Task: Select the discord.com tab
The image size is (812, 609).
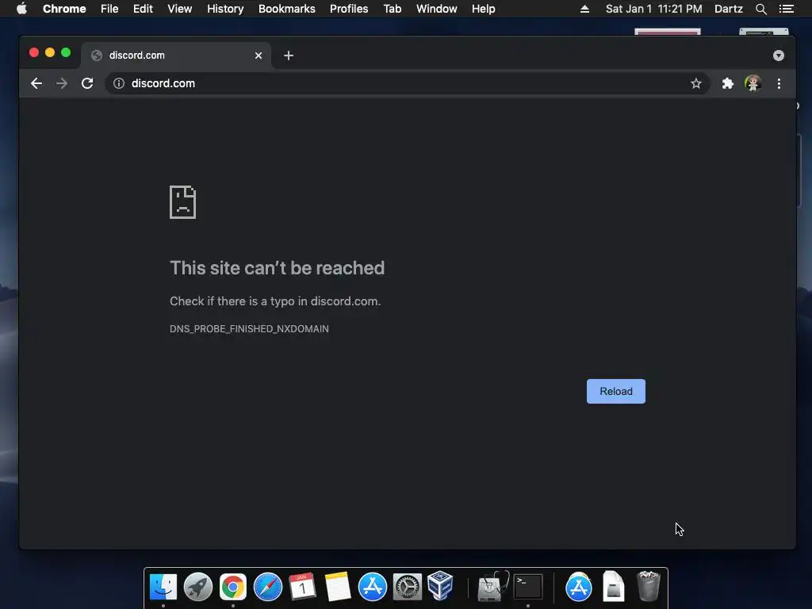Action: [175, 56]
